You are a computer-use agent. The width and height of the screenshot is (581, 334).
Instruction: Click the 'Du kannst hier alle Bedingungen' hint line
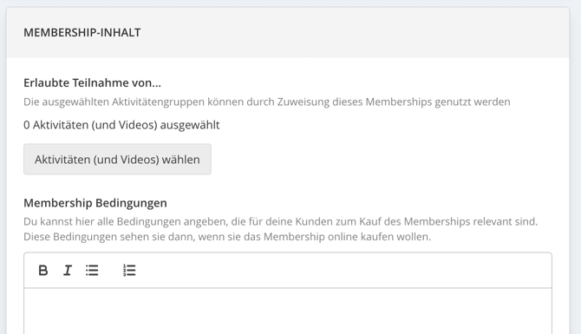[280, 221]
